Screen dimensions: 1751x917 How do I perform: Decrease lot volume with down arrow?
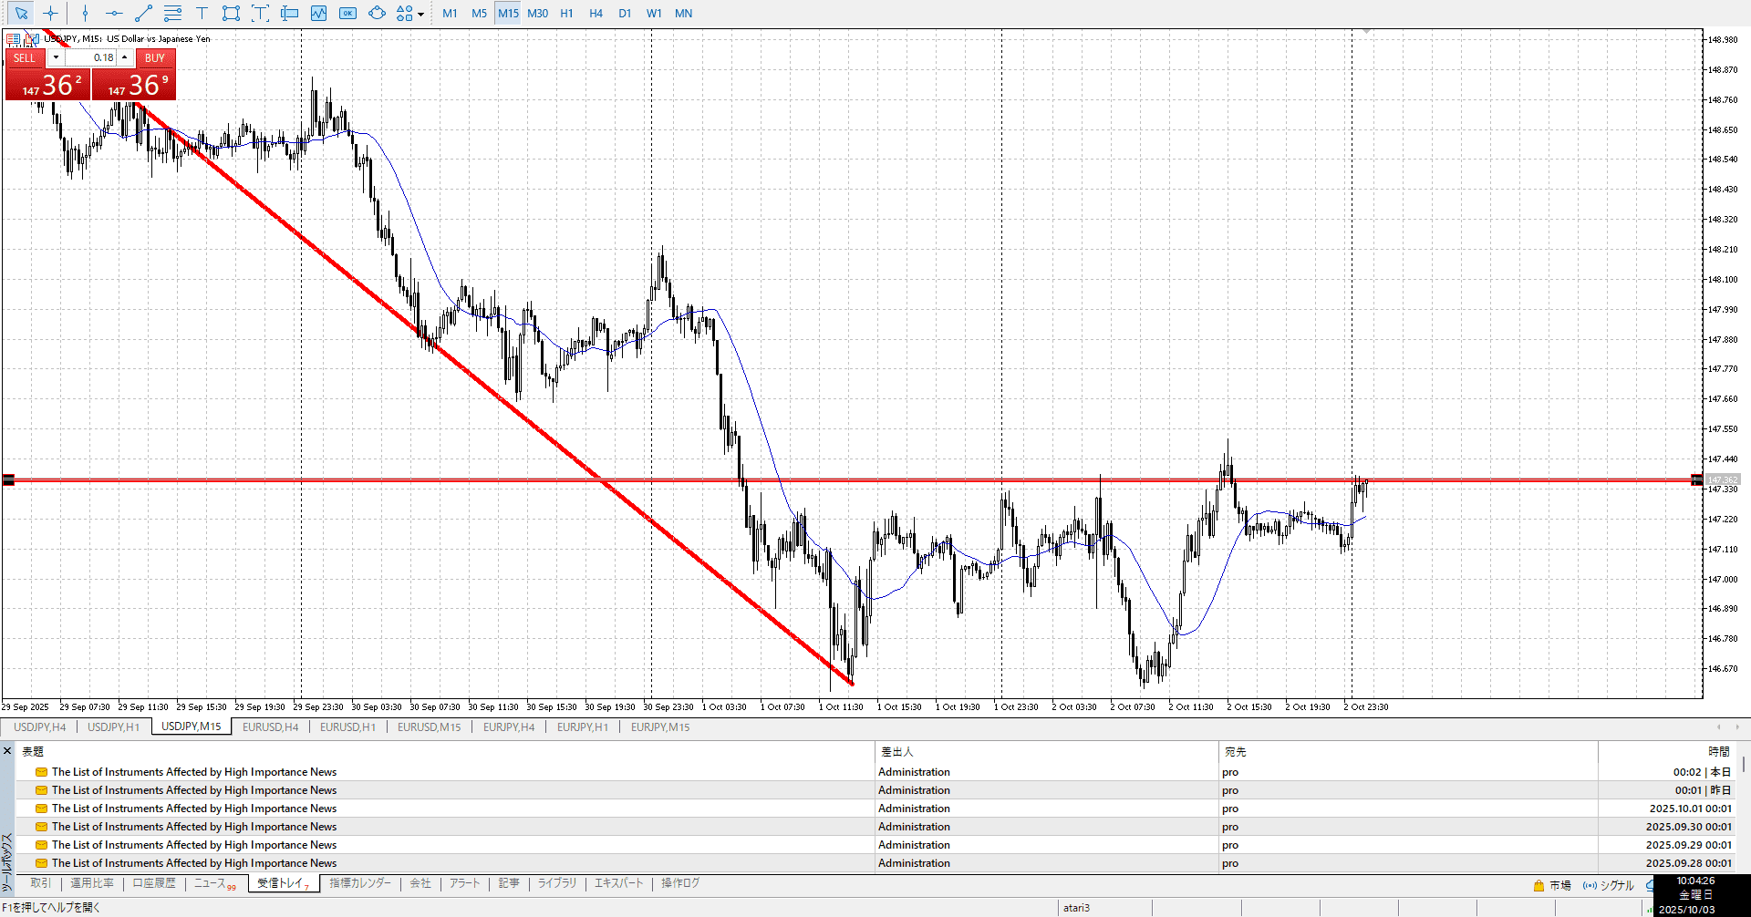coord(56,57)
